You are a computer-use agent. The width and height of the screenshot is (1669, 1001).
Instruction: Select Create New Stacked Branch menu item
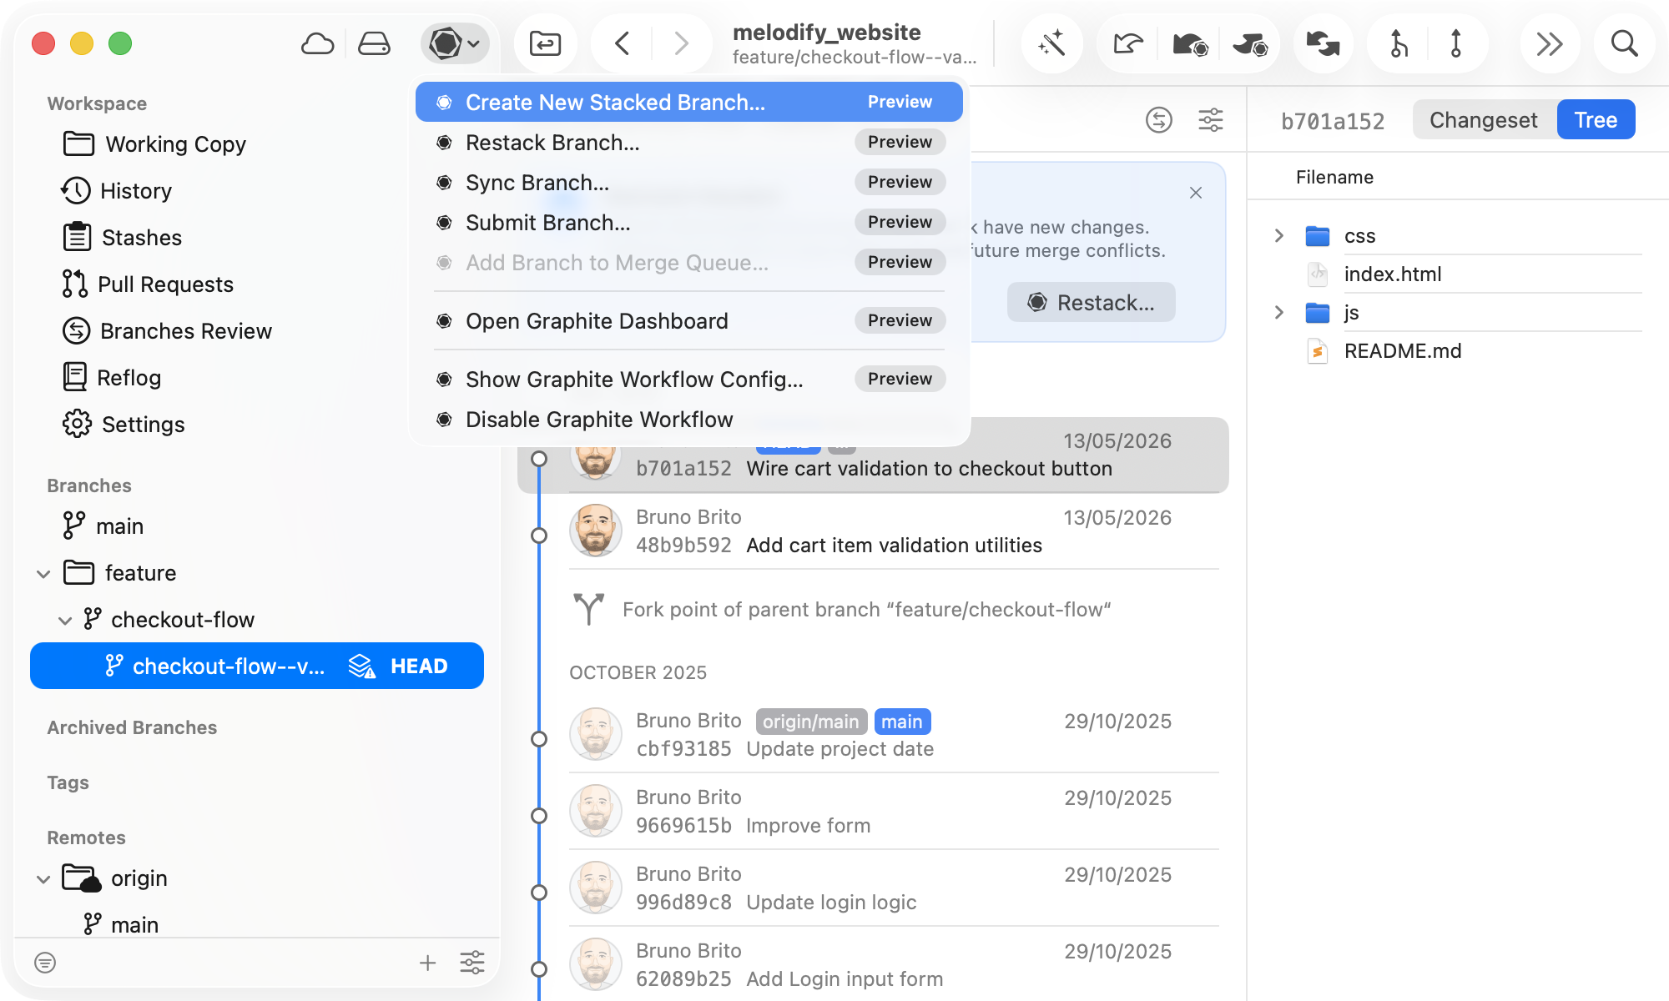(689, 102)
